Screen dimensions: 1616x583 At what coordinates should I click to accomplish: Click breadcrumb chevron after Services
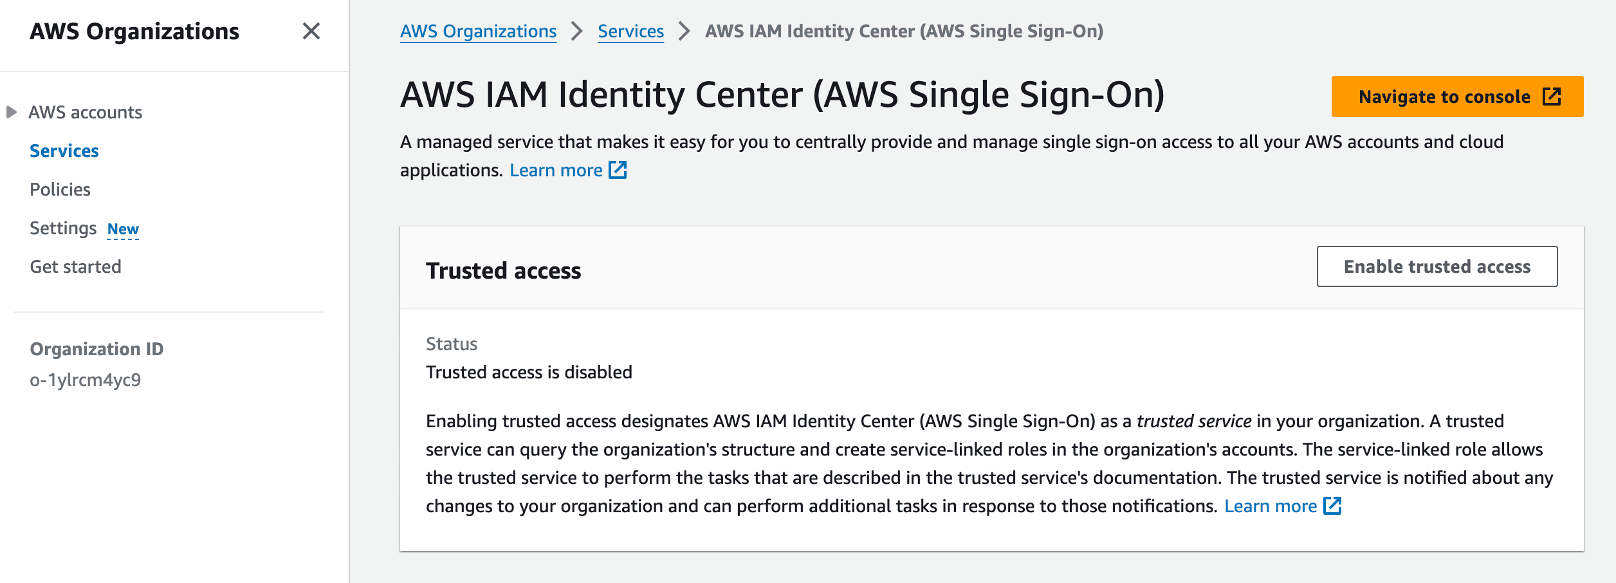[x=684, y=31]
